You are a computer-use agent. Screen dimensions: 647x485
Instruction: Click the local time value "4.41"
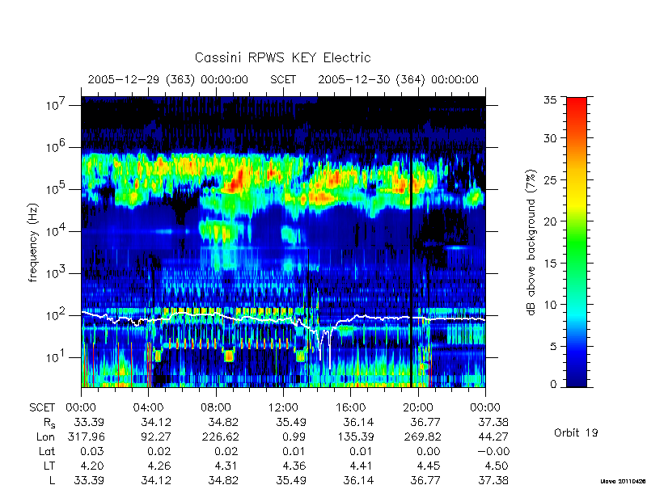(x=362, y=466)
